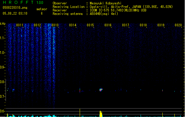Click the 0.9 kHz axis label
This screenshot has height=117, width=185.
2,67
